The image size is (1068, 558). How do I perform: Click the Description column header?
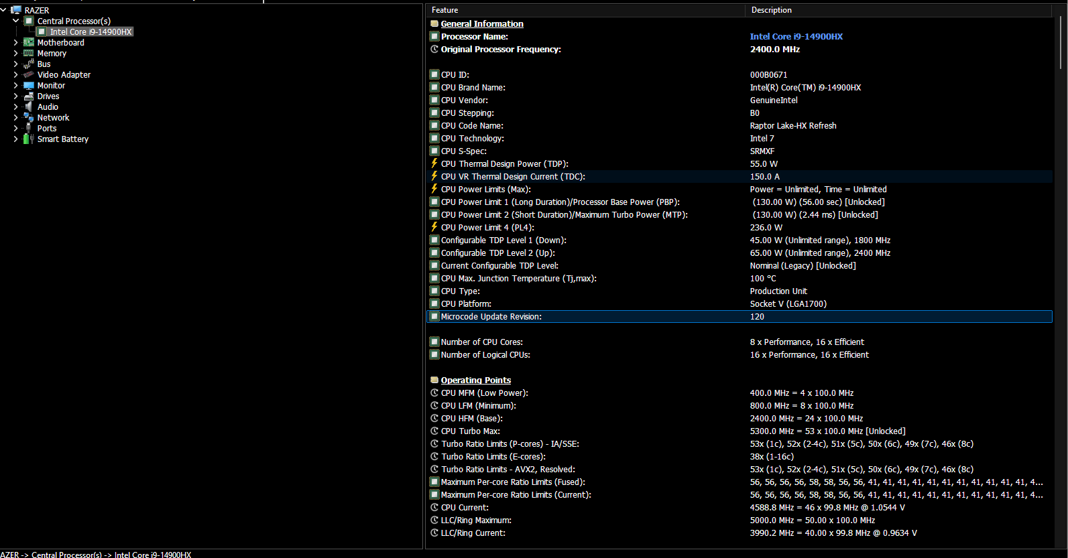coord(898,10)
